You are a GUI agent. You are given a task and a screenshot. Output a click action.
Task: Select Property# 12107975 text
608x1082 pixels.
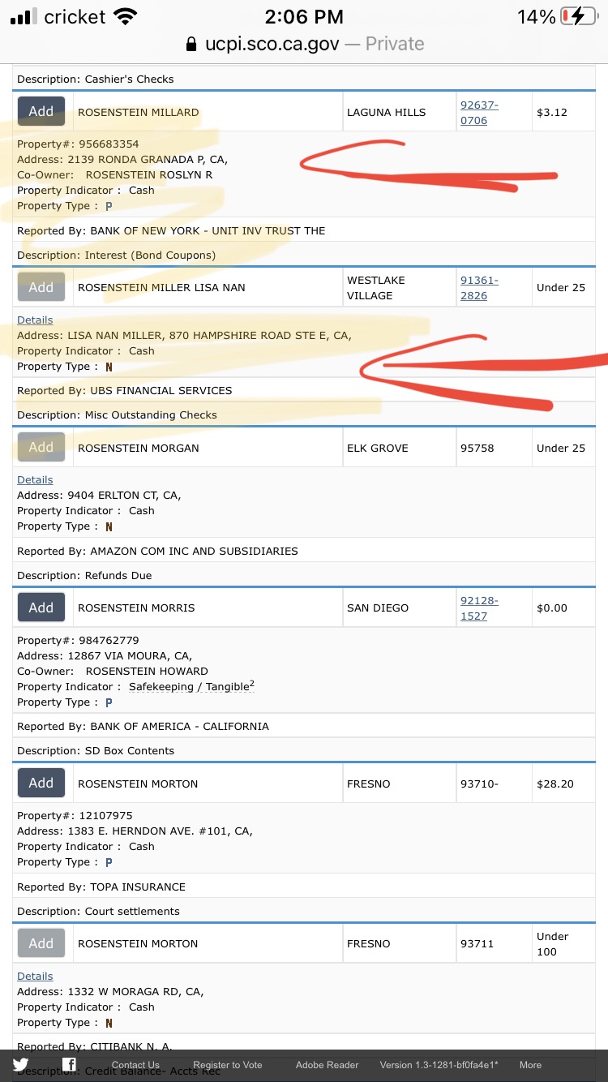pyautogui.click(x=75, y=816)
